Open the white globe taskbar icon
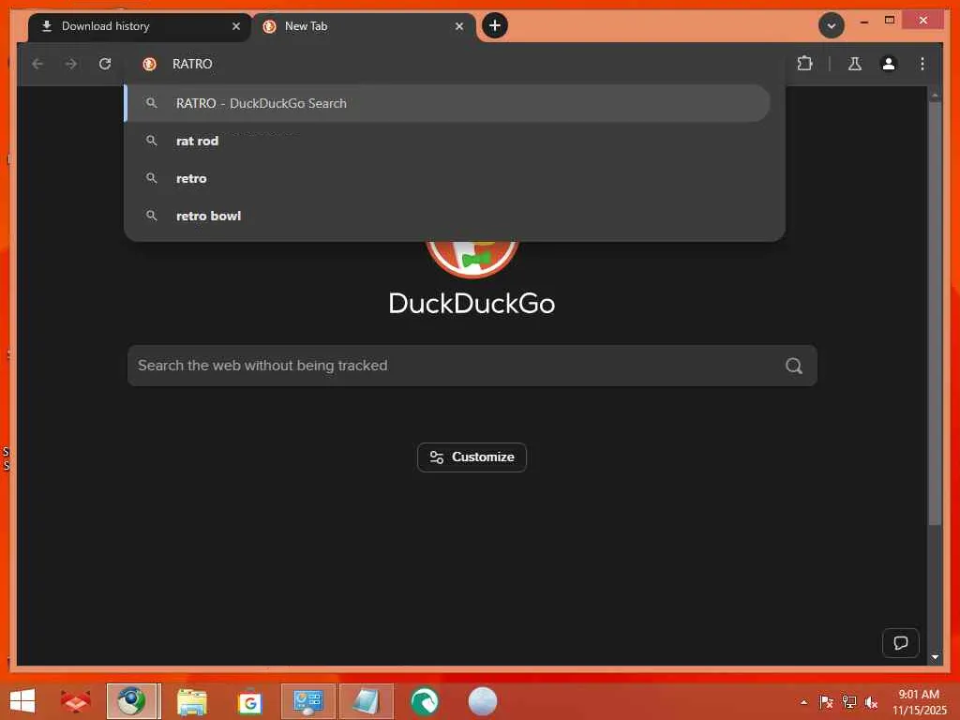The width and height of the screenshot is (960, 720). coord(483,701)
